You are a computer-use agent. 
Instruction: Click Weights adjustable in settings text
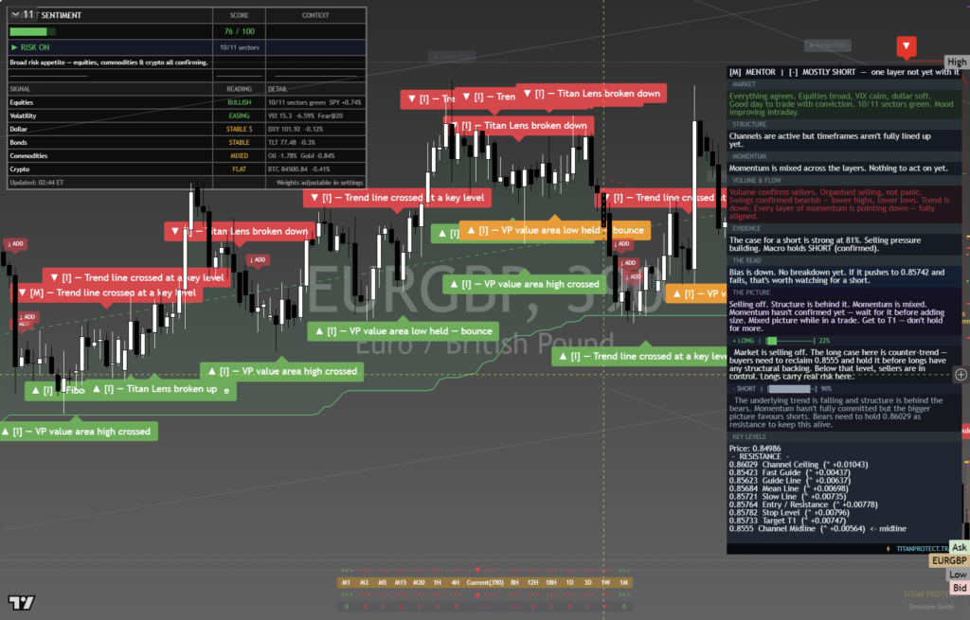[x=319, y=183]
